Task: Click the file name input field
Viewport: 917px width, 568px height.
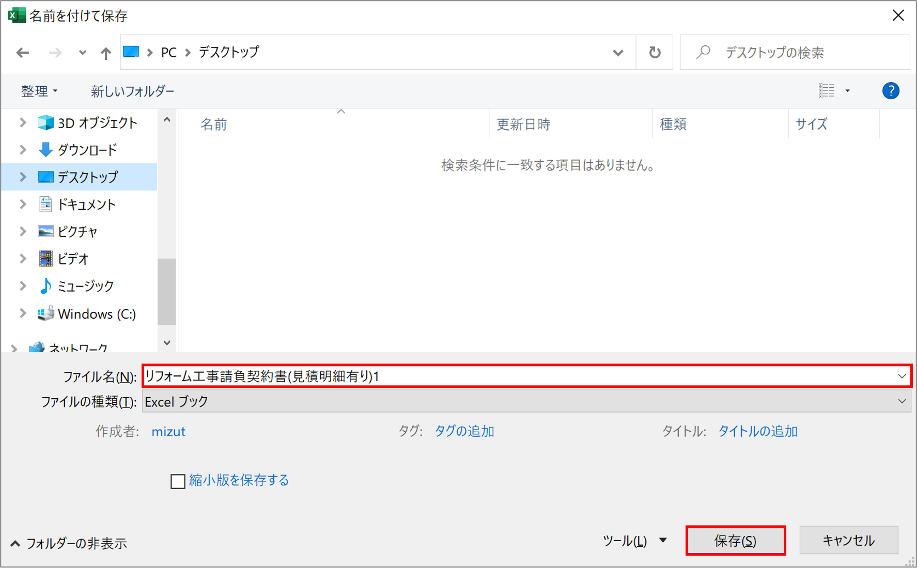Action: coord(517,376)
